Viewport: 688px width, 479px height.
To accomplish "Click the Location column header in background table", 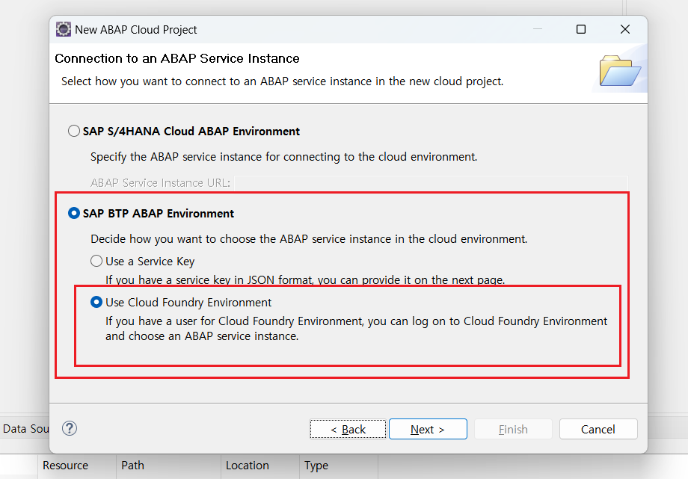I will [259, 466].
